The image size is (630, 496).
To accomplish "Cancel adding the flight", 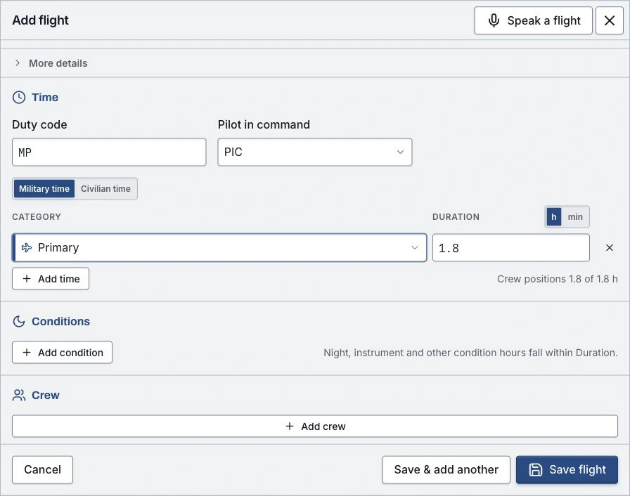I will pos(43,469).
